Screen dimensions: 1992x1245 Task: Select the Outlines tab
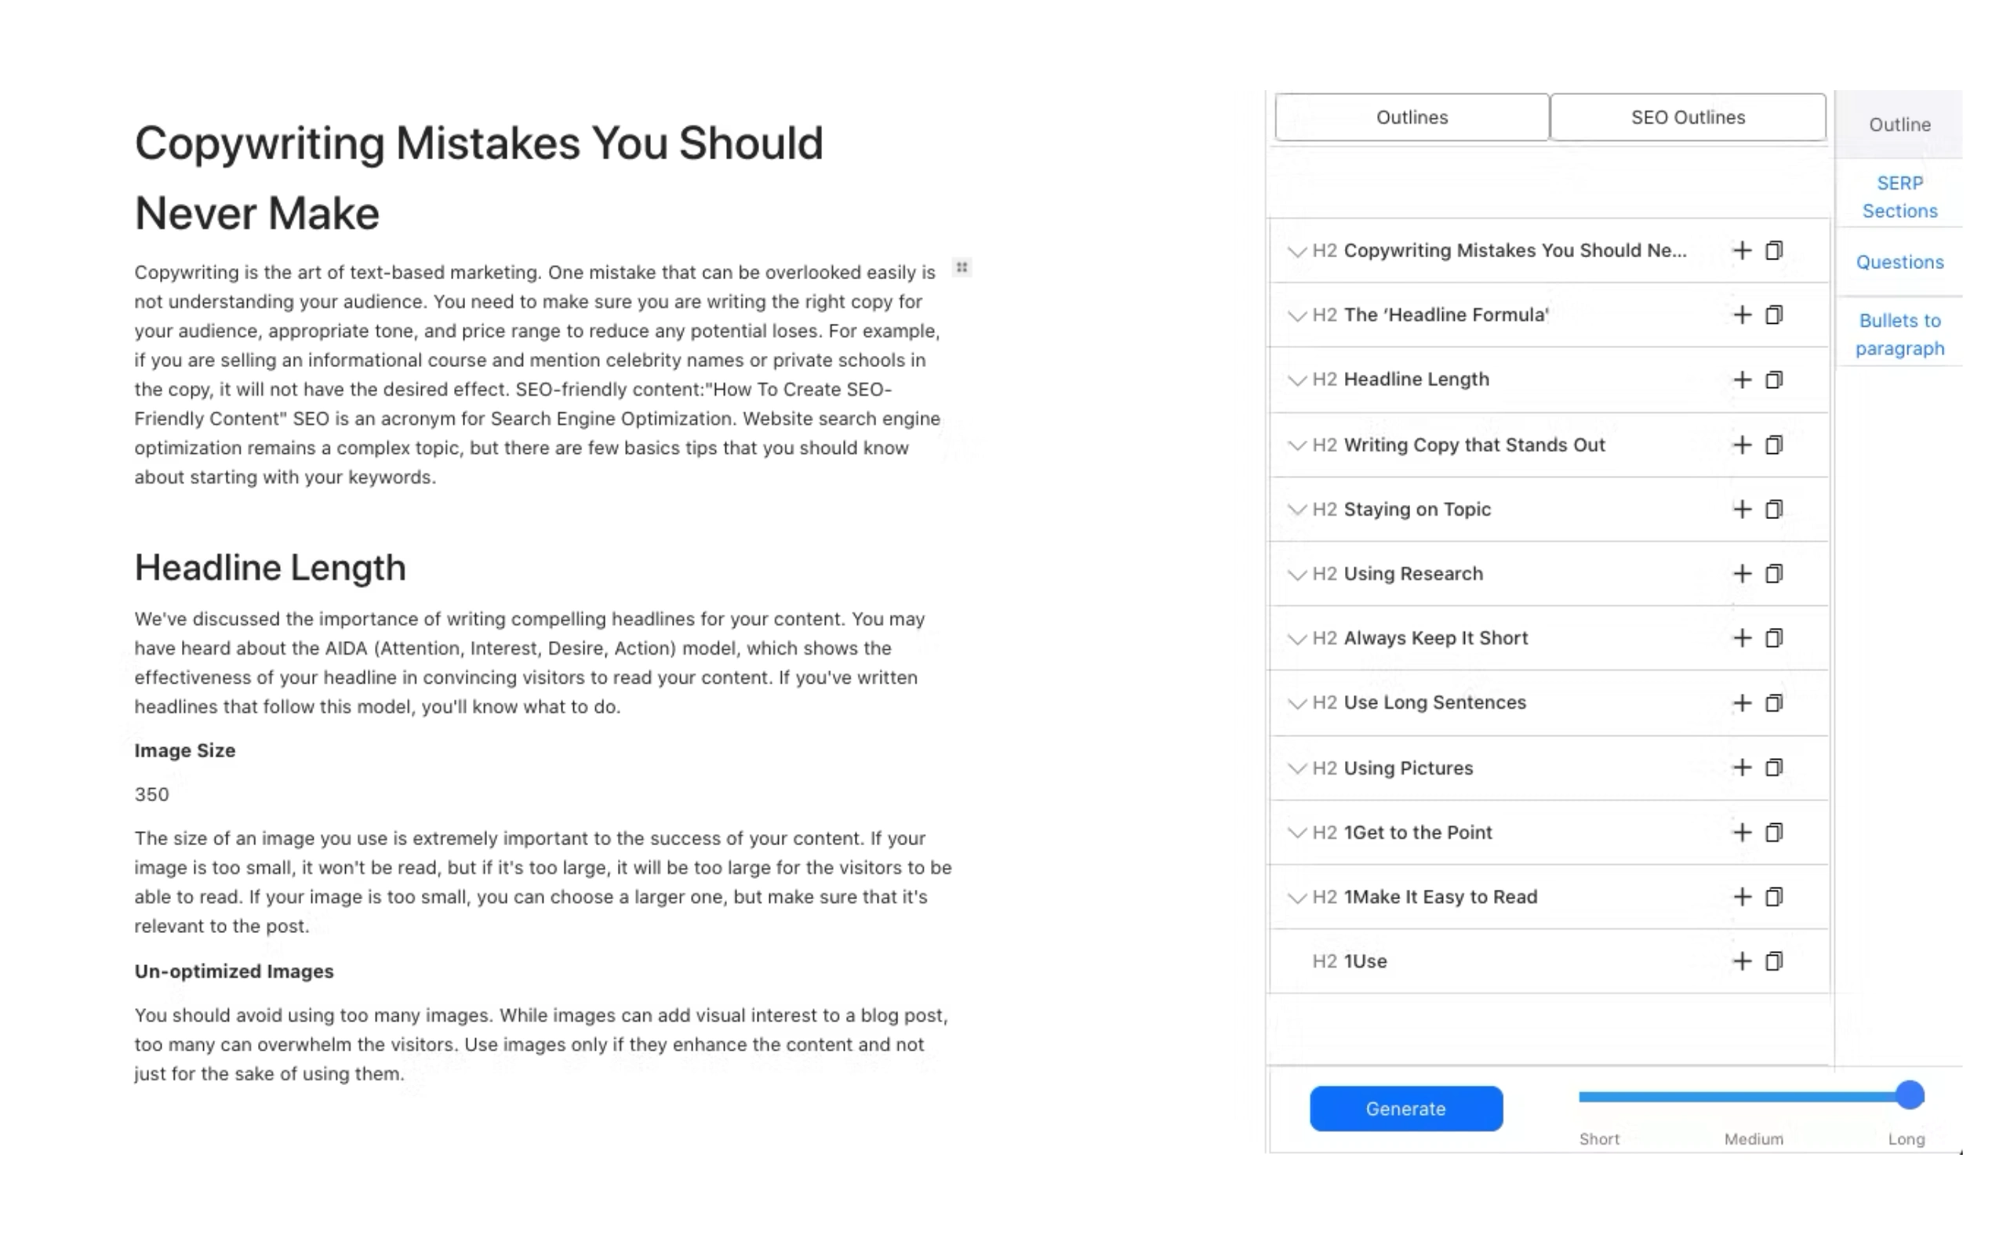pyautogui.click(x=1412, y=118)
